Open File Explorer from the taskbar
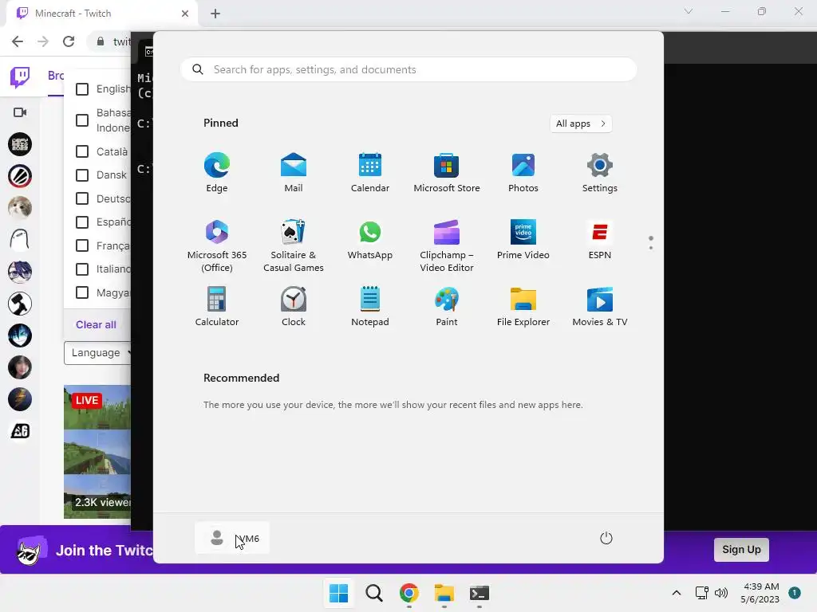Image resolution: width=817 pixels, height=612 pixels. (444, 593)
